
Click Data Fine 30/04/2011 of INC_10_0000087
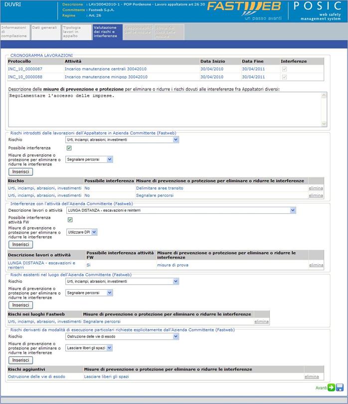pyautogui.click(x=253, y=69)
